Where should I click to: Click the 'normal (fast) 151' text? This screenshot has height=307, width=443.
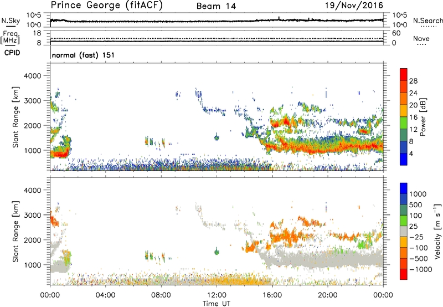tap(84, 55)
